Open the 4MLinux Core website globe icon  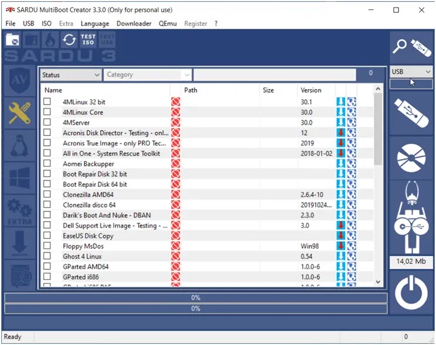pyautogui.click(x=352, y=112)
